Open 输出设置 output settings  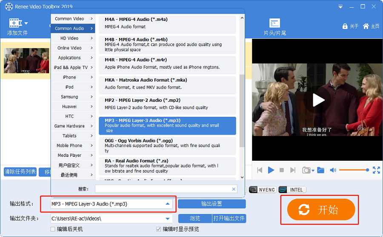coord(212,204)
